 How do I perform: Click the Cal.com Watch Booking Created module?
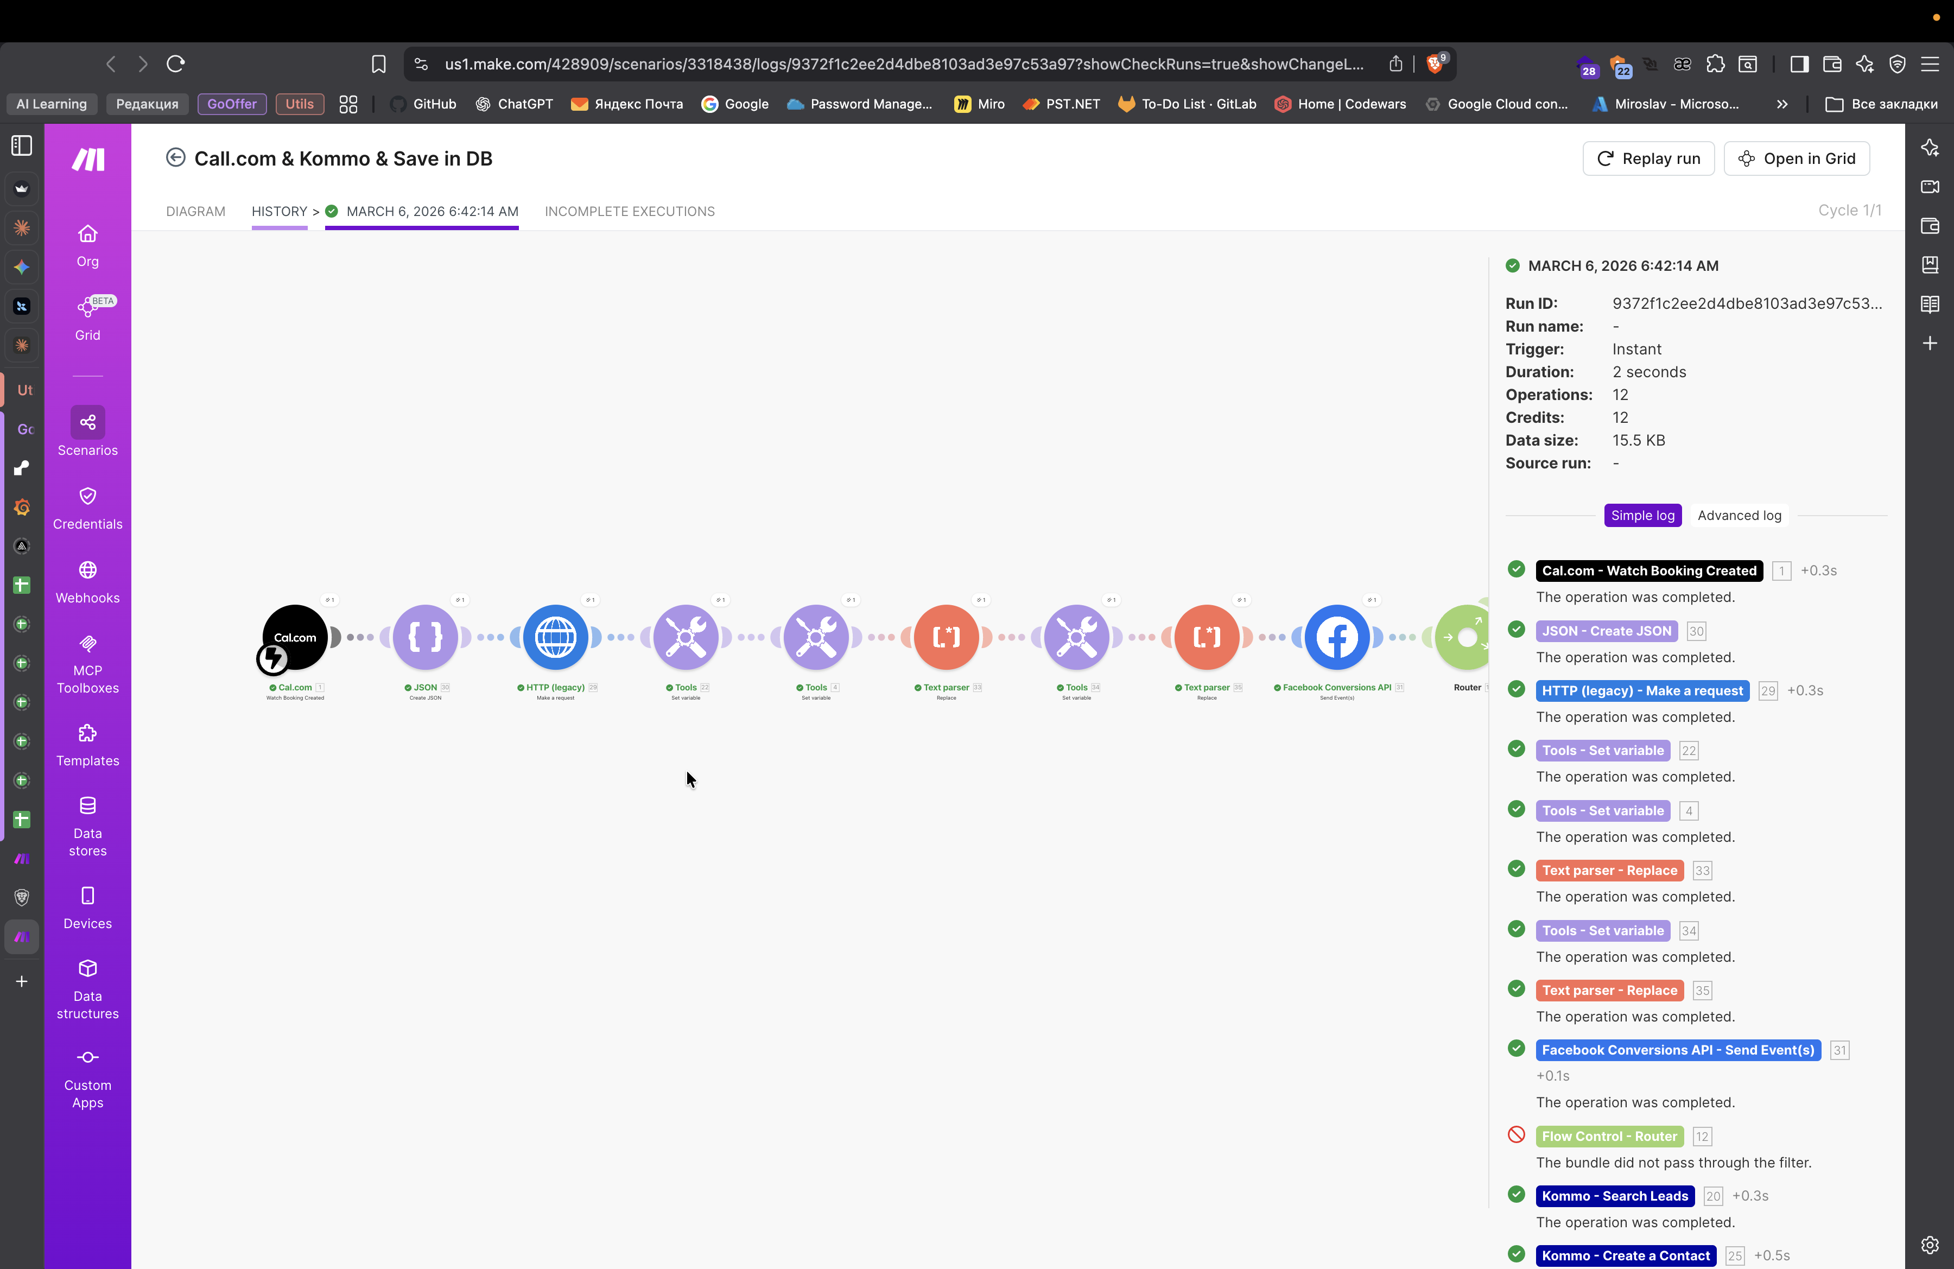[295, 637]
